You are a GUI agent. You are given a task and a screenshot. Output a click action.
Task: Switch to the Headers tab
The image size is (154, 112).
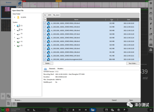pos(60,69)
